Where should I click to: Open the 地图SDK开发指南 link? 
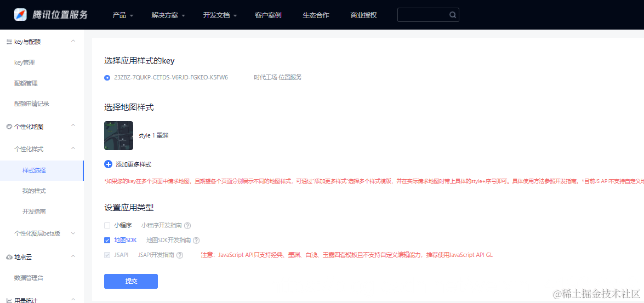pyautogui.click(x=168, y=240)
